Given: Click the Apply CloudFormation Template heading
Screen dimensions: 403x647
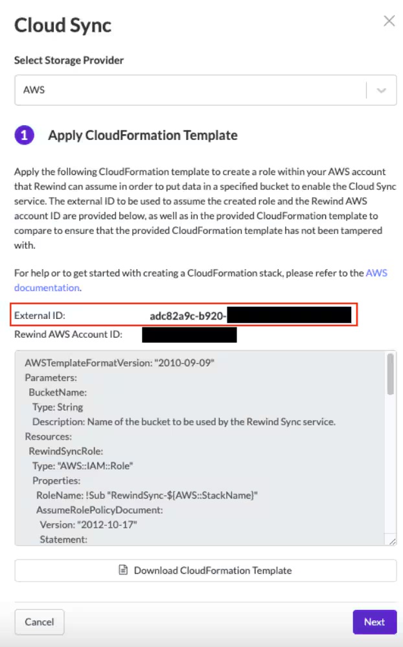Looking at the screenshot, I should (x=143, y=135).
